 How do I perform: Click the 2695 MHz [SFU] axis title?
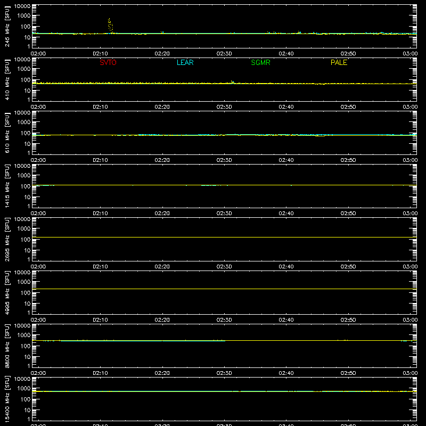click(x=7, y=239)
